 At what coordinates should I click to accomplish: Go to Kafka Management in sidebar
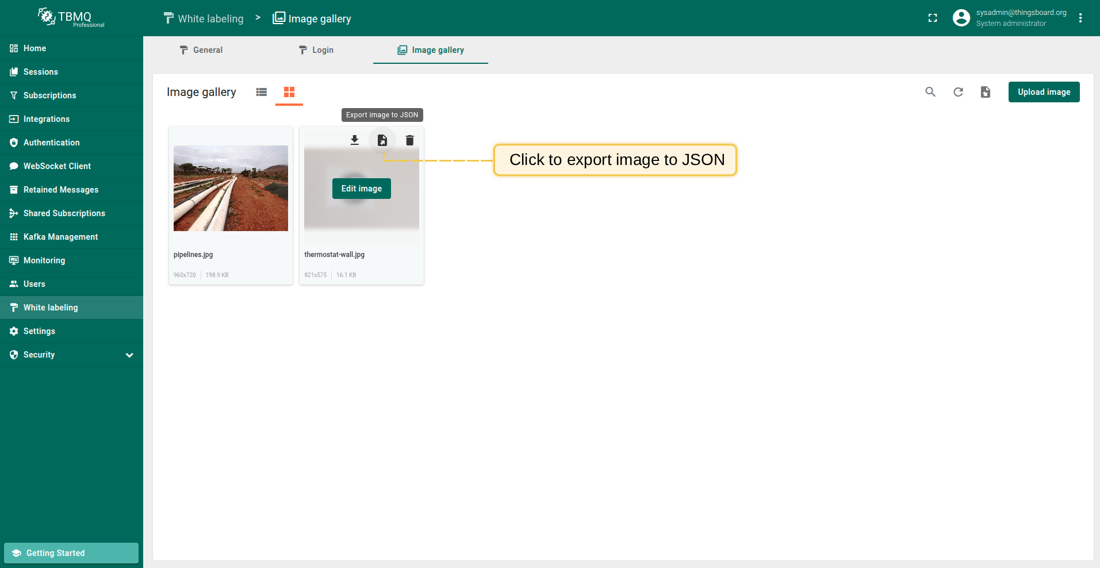pyautogui.click(x=60, y=237)
